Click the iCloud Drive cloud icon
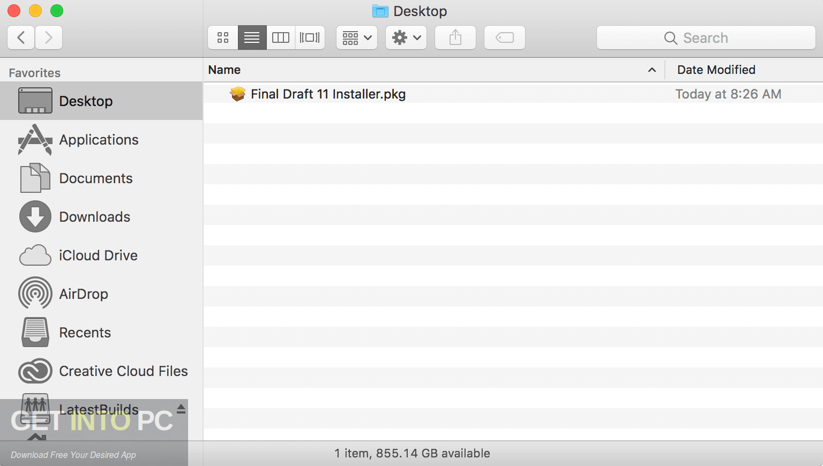Image resolution: width=823 pixels, height=466 pixels. [35, 256]
